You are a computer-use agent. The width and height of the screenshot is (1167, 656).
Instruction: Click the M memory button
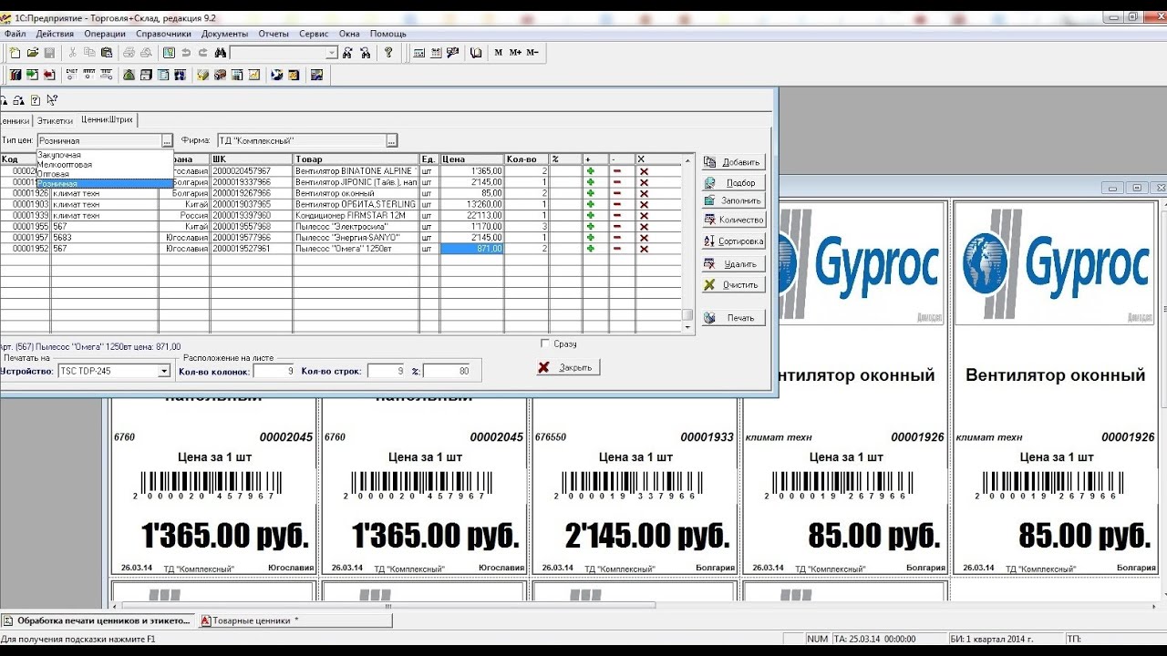coord(499,53)
